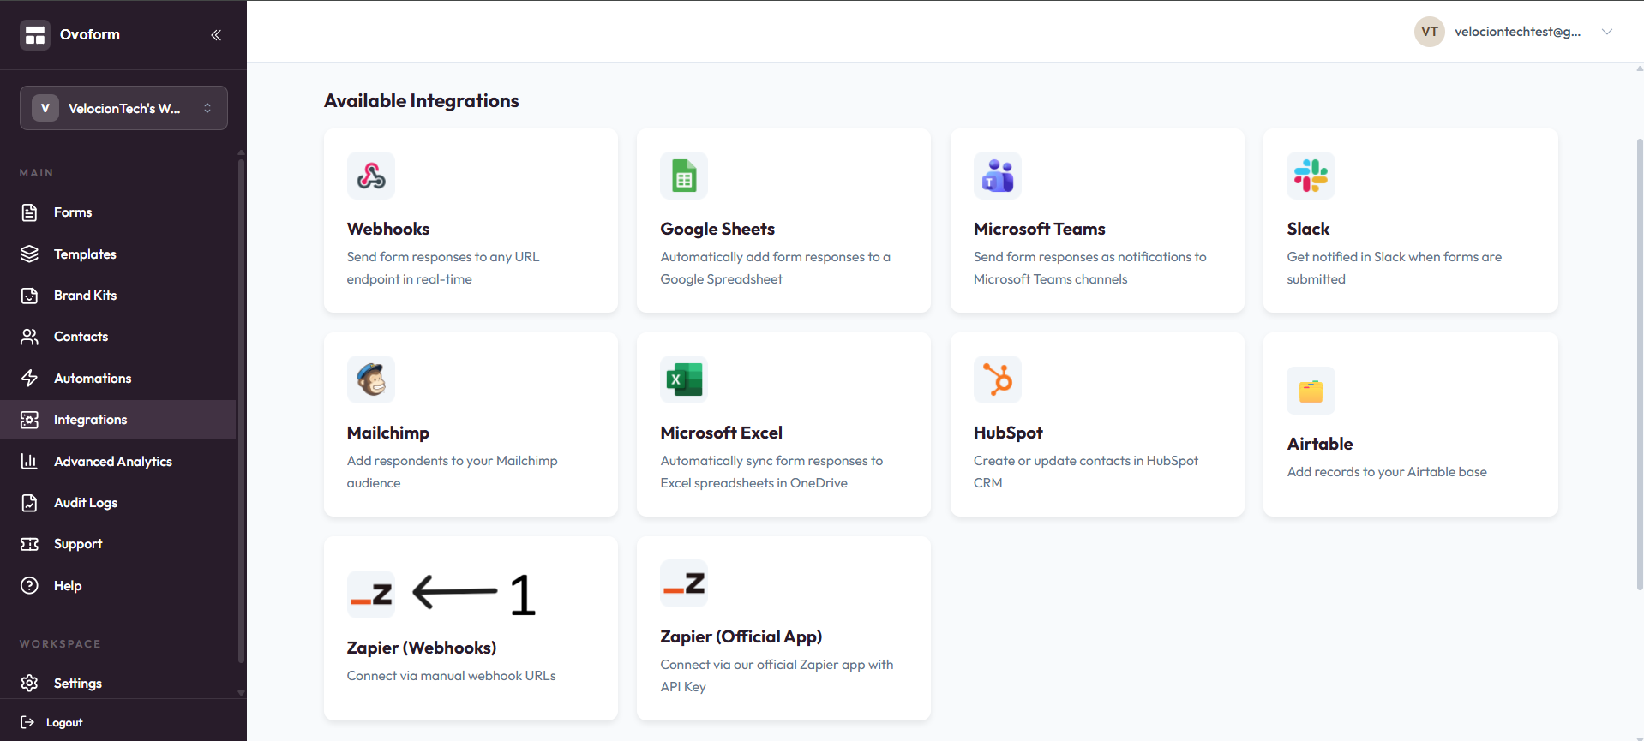Click the Settings gear icon
Viewport: 1644px width, 741px height.
pyautogui.click(x=29, y=684)
